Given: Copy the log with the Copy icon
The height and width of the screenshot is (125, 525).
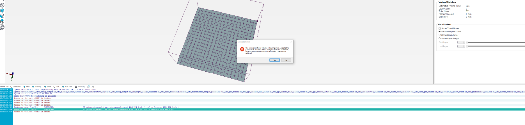Looking at the screenshot, I should click(89, 87).
